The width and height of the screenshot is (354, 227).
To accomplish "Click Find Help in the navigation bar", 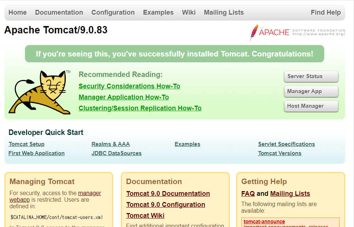I will click(x=326, y=12).
